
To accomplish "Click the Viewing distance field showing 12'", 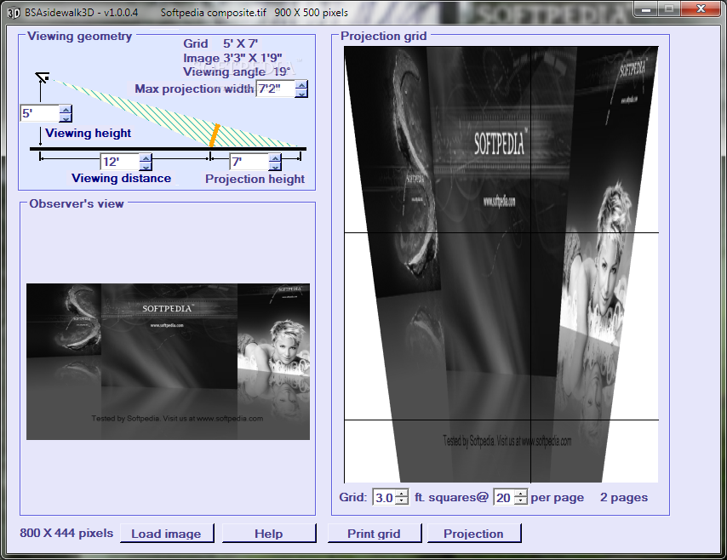I will click(x=120, y=162).
